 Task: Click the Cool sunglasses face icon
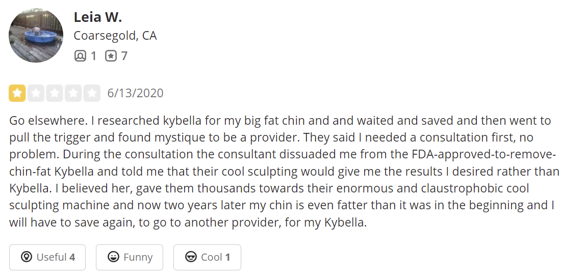(191, 257)
